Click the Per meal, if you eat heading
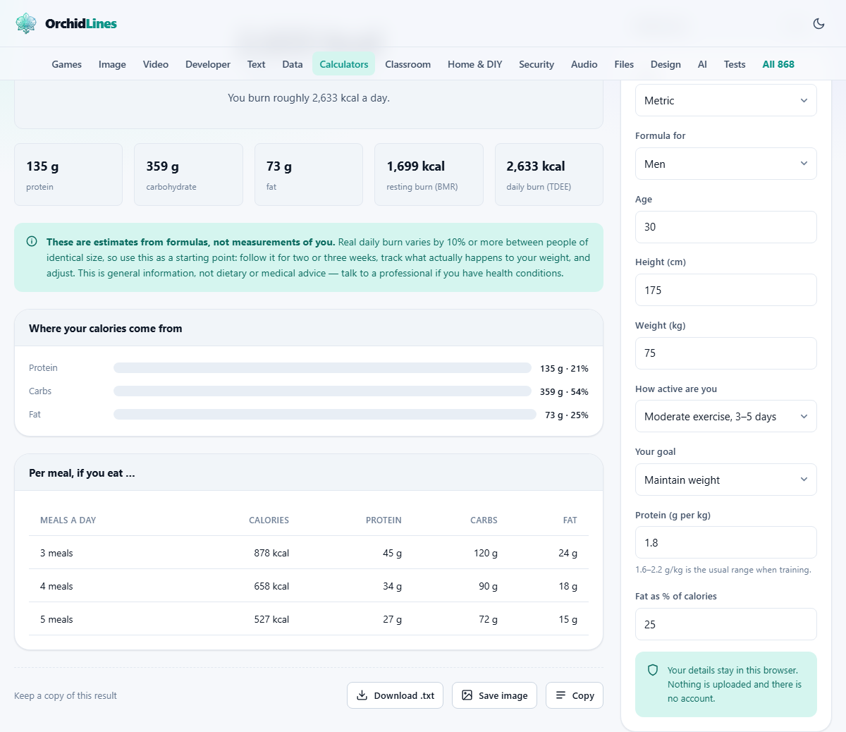 (x=82, y=472)
